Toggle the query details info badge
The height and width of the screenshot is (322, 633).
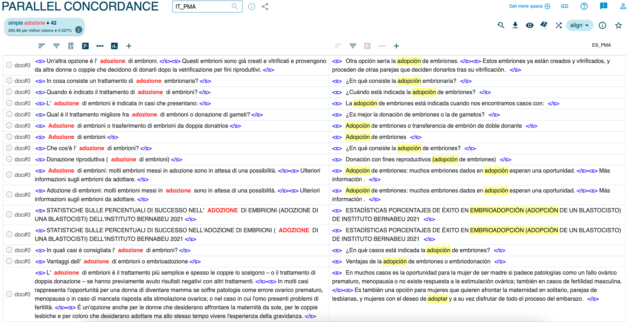[79, 30]
